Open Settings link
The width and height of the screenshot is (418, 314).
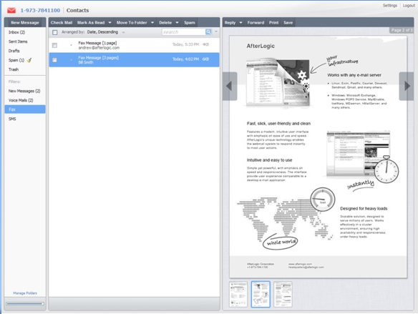(390, 5)
